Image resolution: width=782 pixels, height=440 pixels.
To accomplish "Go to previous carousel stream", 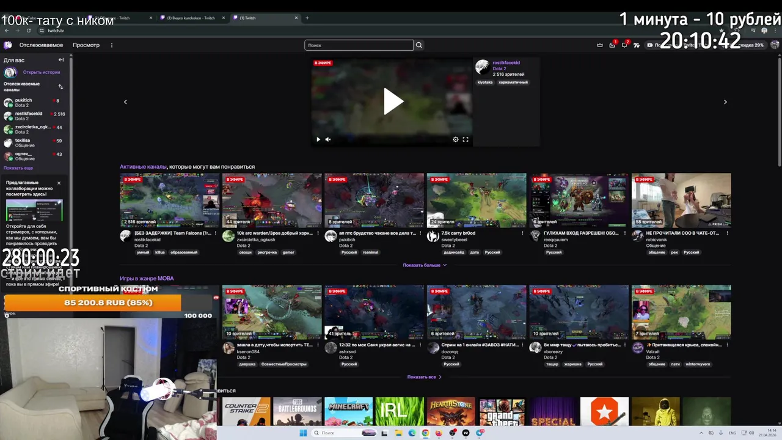I will click(x=125, y=102).
